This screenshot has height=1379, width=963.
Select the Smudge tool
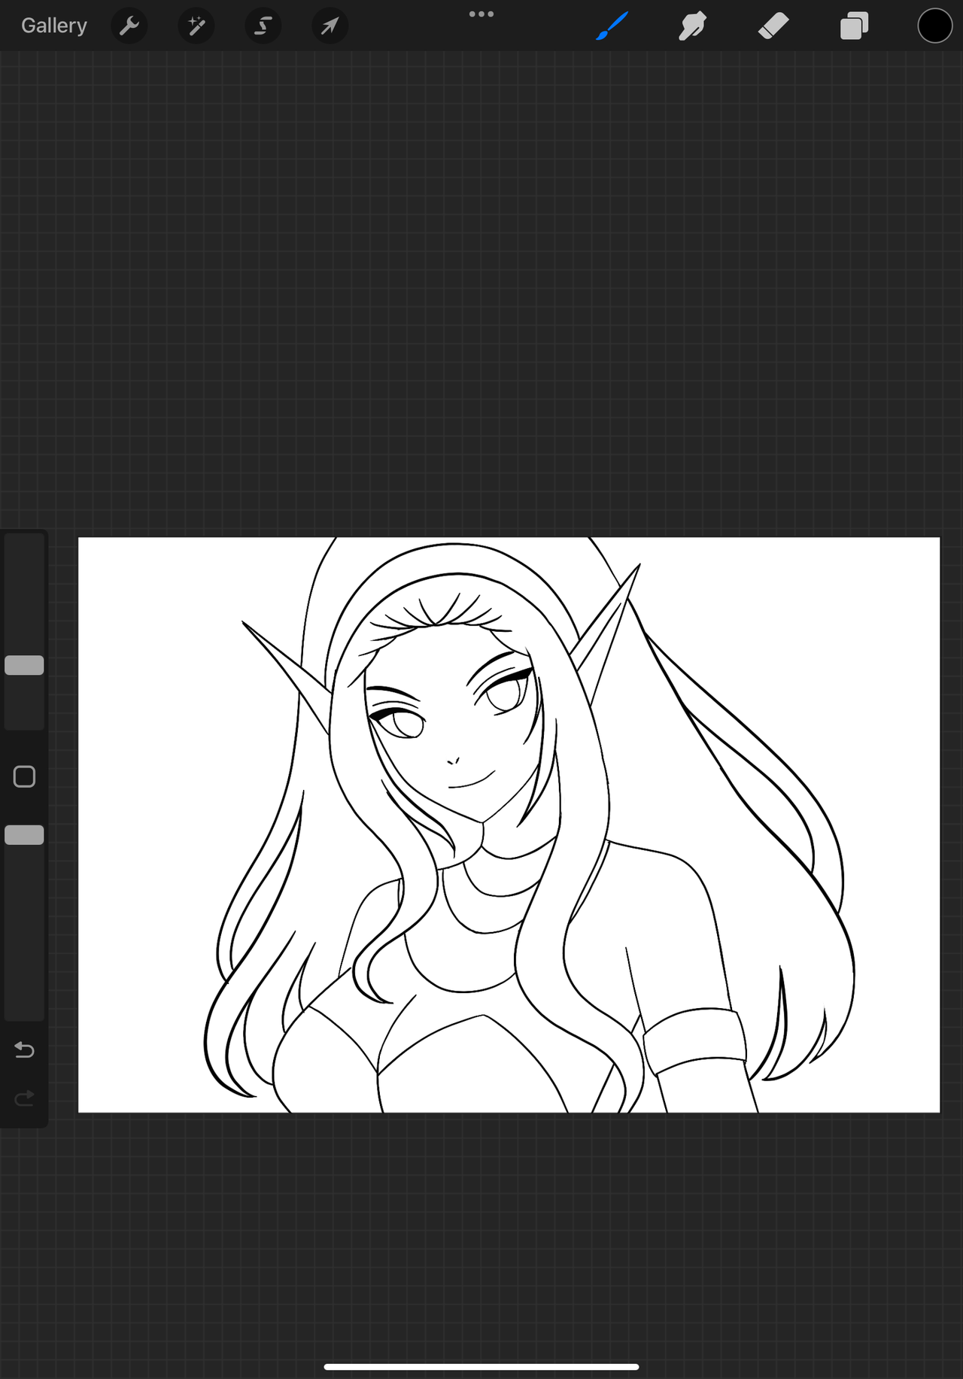tap(692, 26)
